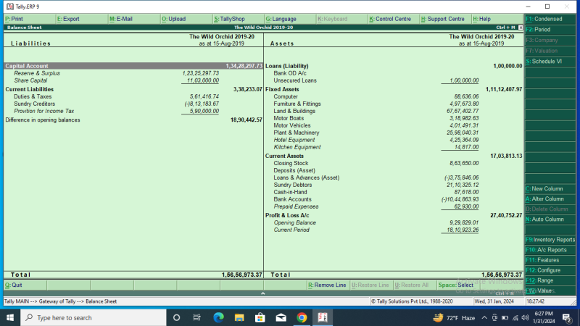Select Duties & Taxes line
The height and width of the screenshot is (326, 580).
point(33,96)
